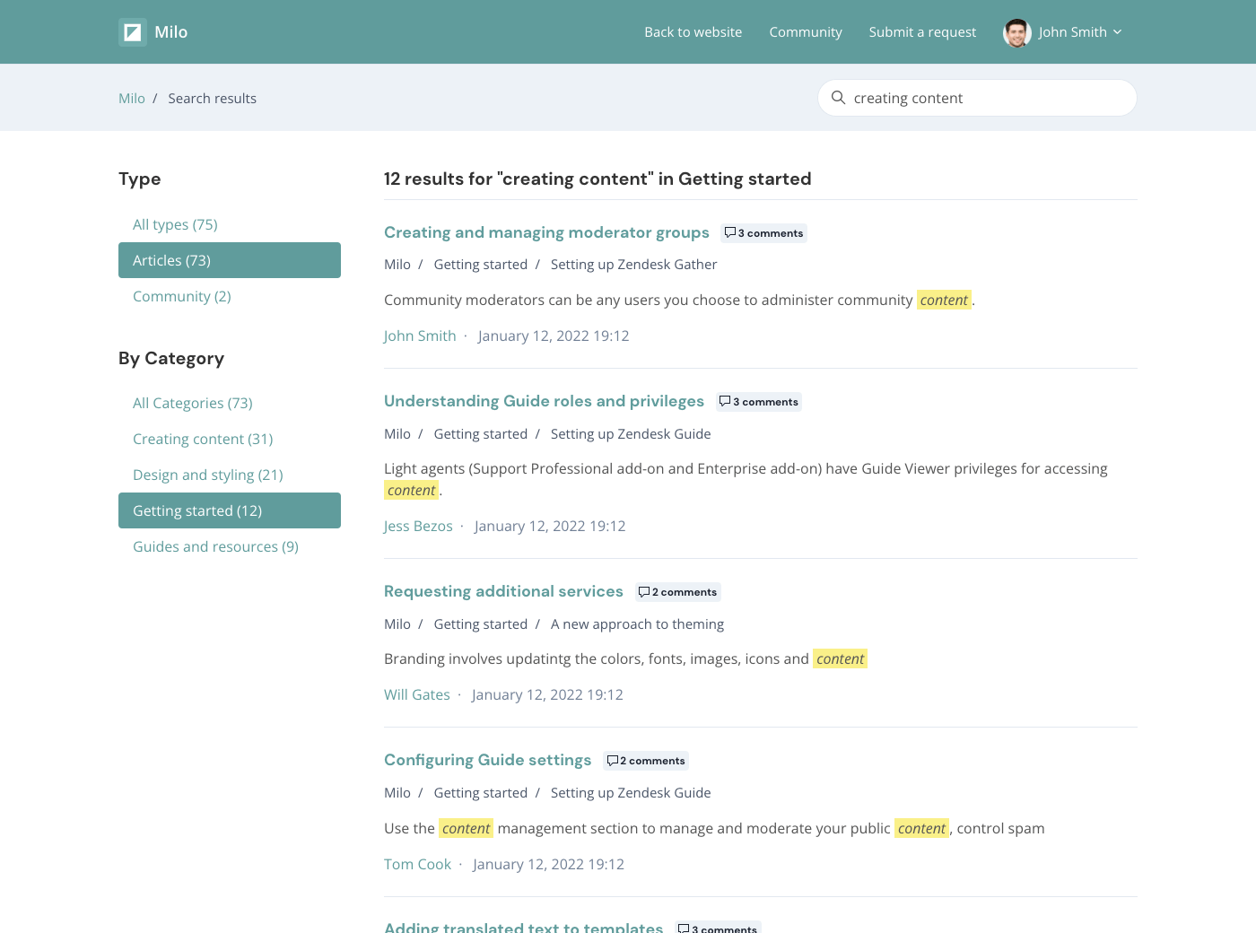Choose Design and styling (21) category
Screen dimensions: 1256x933
[x=207, y=475]
